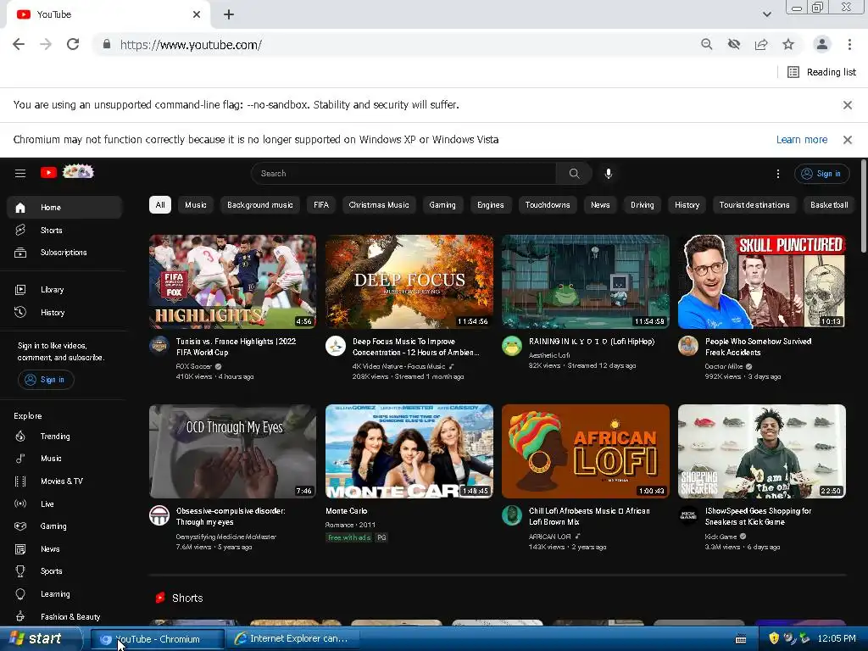Open the Deep Focus video thumbnail
This screenshot has width=868, height=651.
click(x=409, y=281)
